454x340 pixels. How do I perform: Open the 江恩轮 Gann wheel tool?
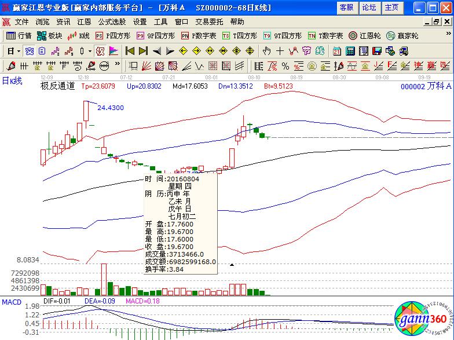coord(364,35)
